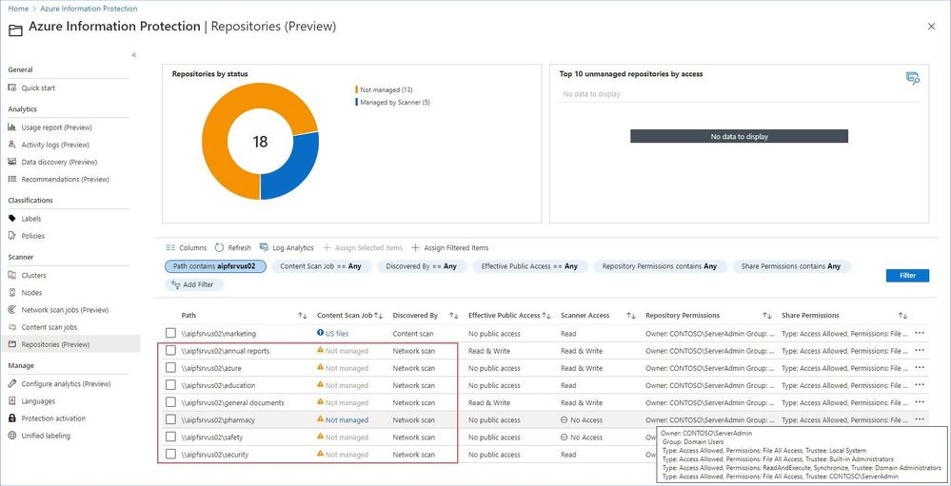Click the Activity logs icon
Screen dimensions: 951x486
[12, 145]
